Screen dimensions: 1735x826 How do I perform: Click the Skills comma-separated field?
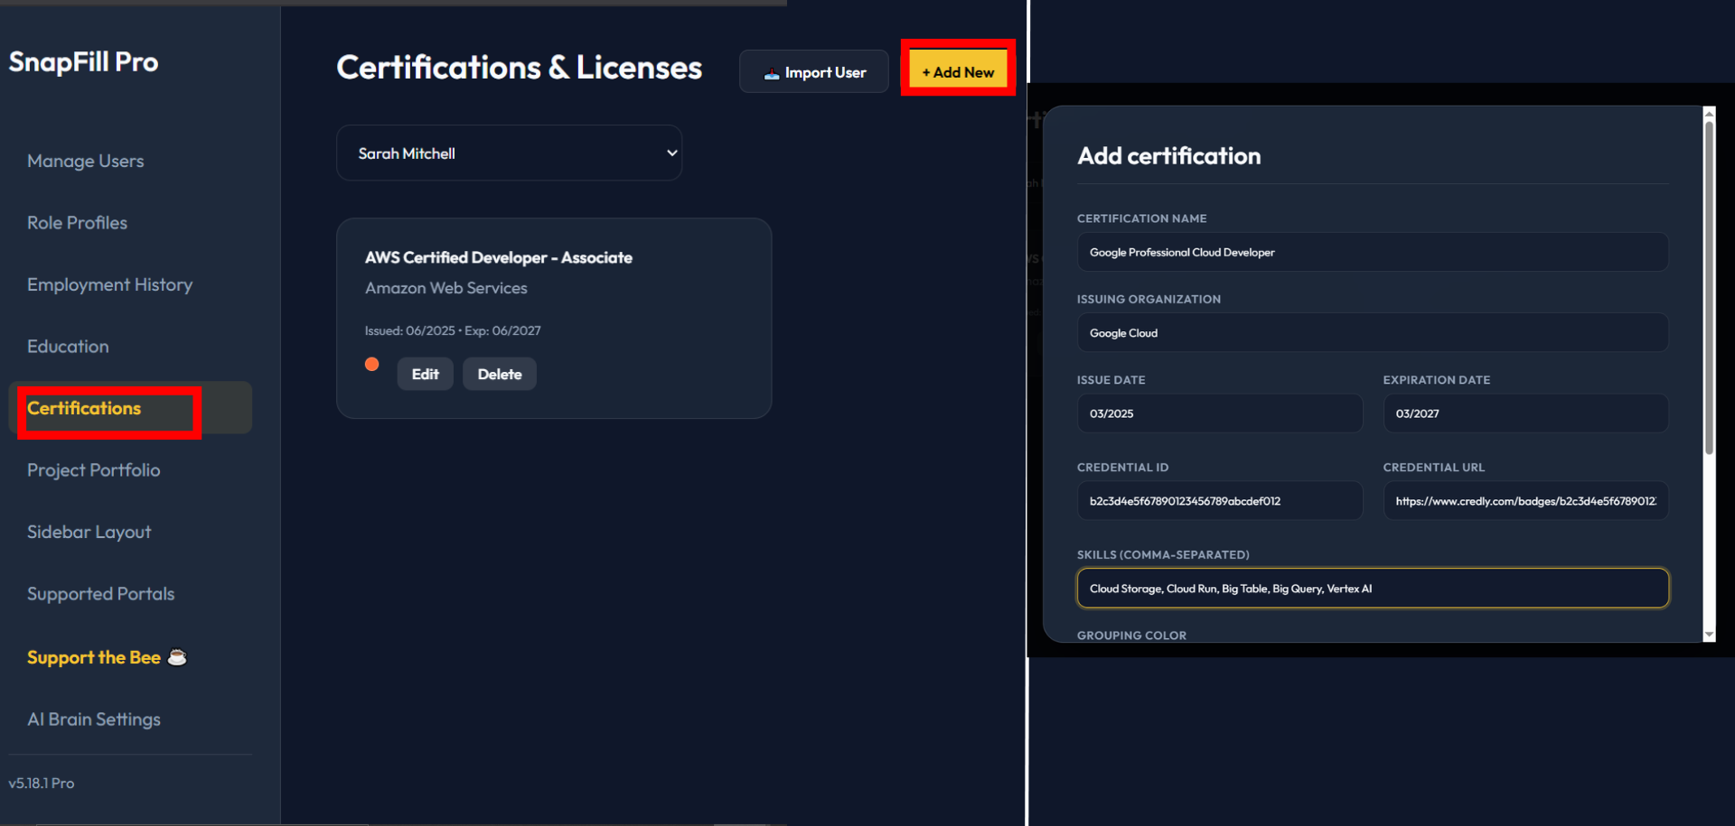tap(1372, 588)
